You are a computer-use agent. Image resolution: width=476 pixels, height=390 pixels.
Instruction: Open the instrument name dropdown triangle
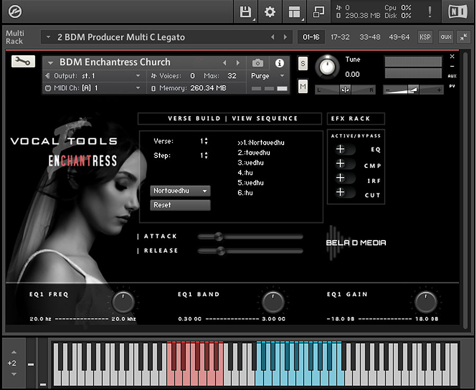pyautogui.click(x=50, y=63)
